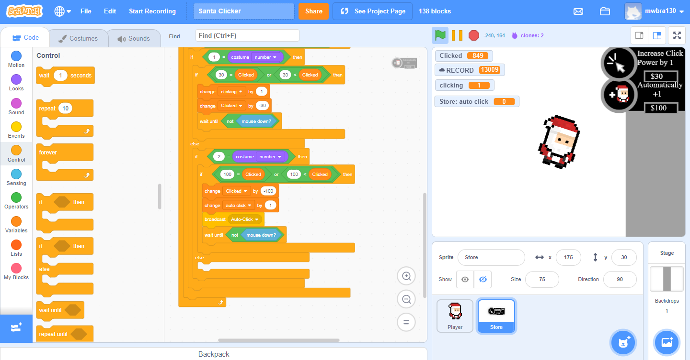The image size is (690, 360).
Task: Open Clicked dropdown in change by -30 block
Action: pyautogui.click(x=232, y=106)
